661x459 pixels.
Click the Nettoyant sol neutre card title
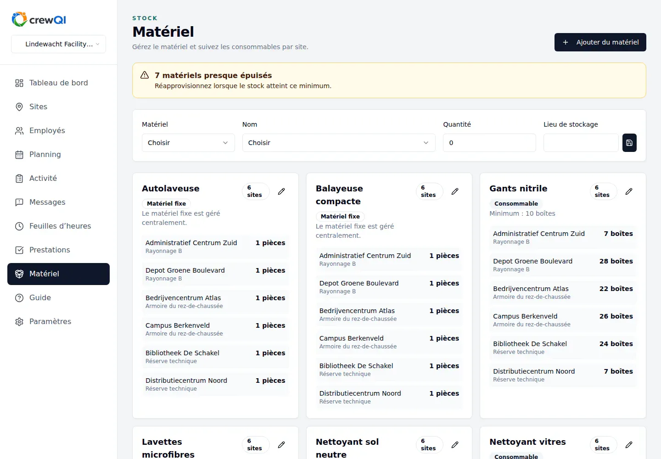click(x=347, y=448)
